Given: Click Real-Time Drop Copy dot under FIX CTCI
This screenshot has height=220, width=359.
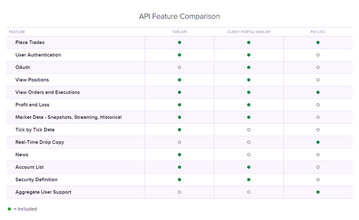Looking at the screenshot, I should coord(318,142).
